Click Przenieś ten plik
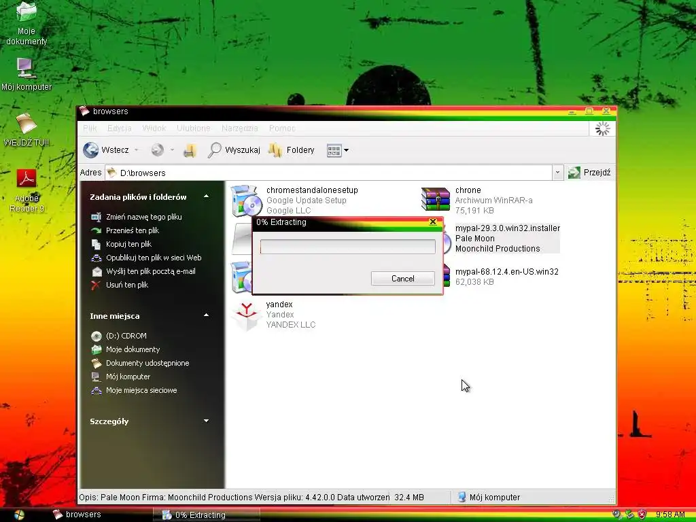 [133, 230]
